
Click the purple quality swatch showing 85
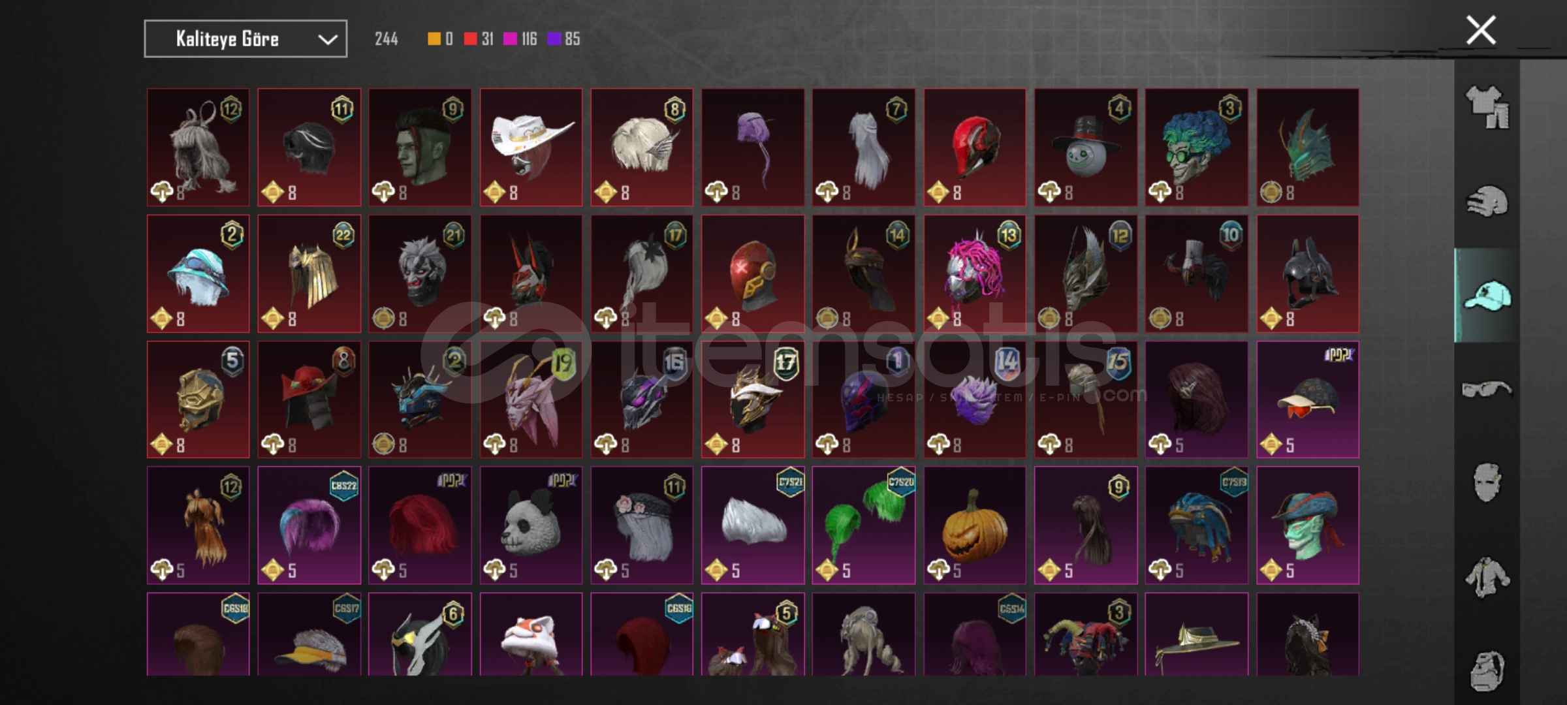554,39
